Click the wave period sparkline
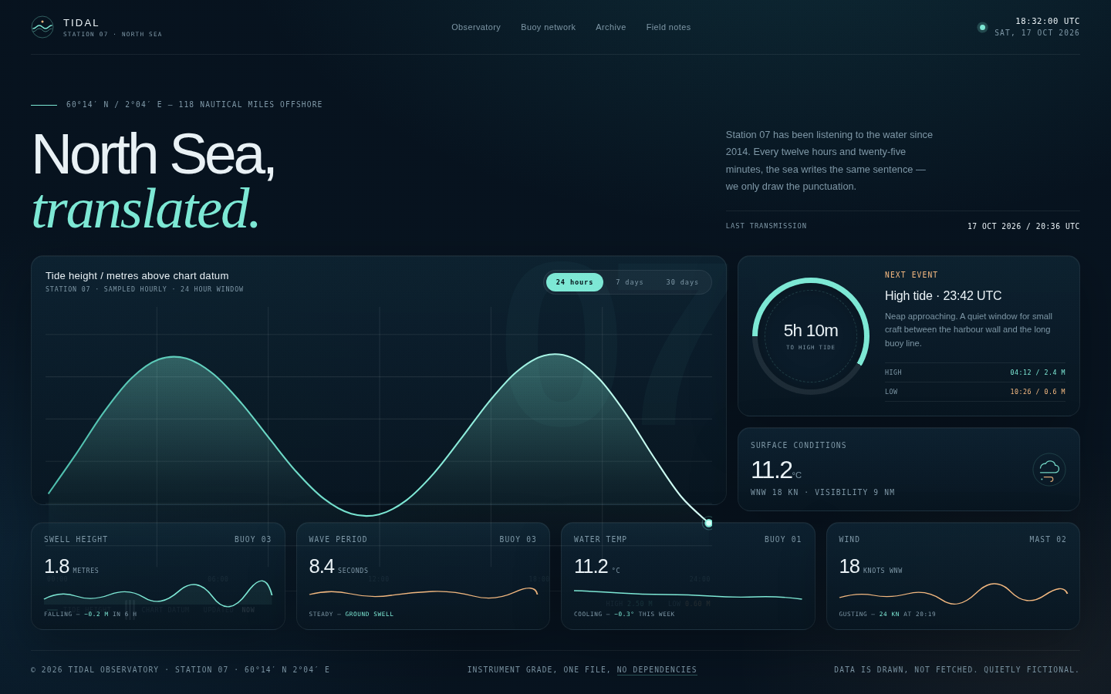Screen dimensions: 1111x694 (x=423, y=592)
